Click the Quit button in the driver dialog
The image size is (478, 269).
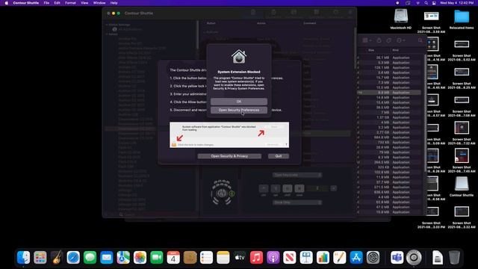point(279,156)
